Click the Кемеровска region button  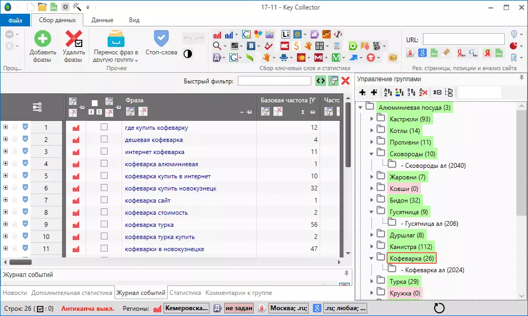186,308
